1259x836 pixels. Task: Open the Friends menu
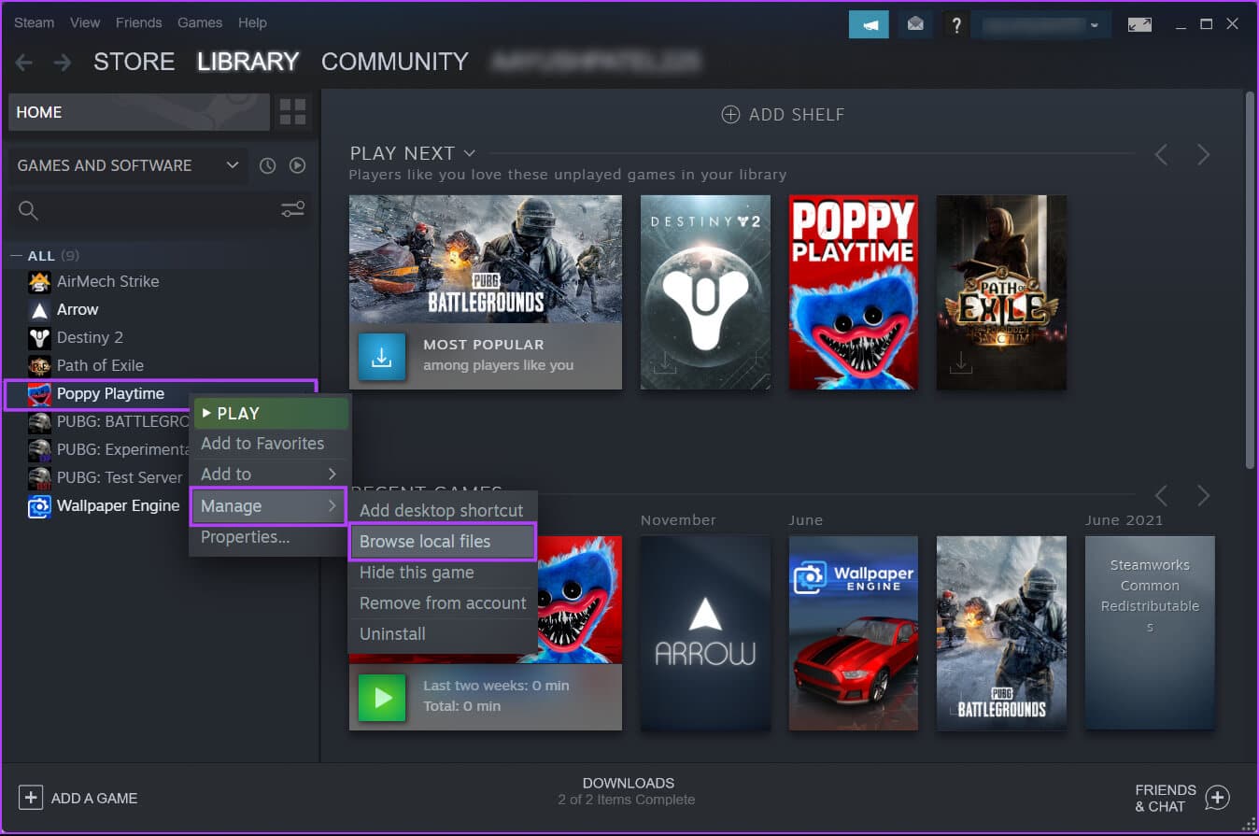click(x=138, y=22)
